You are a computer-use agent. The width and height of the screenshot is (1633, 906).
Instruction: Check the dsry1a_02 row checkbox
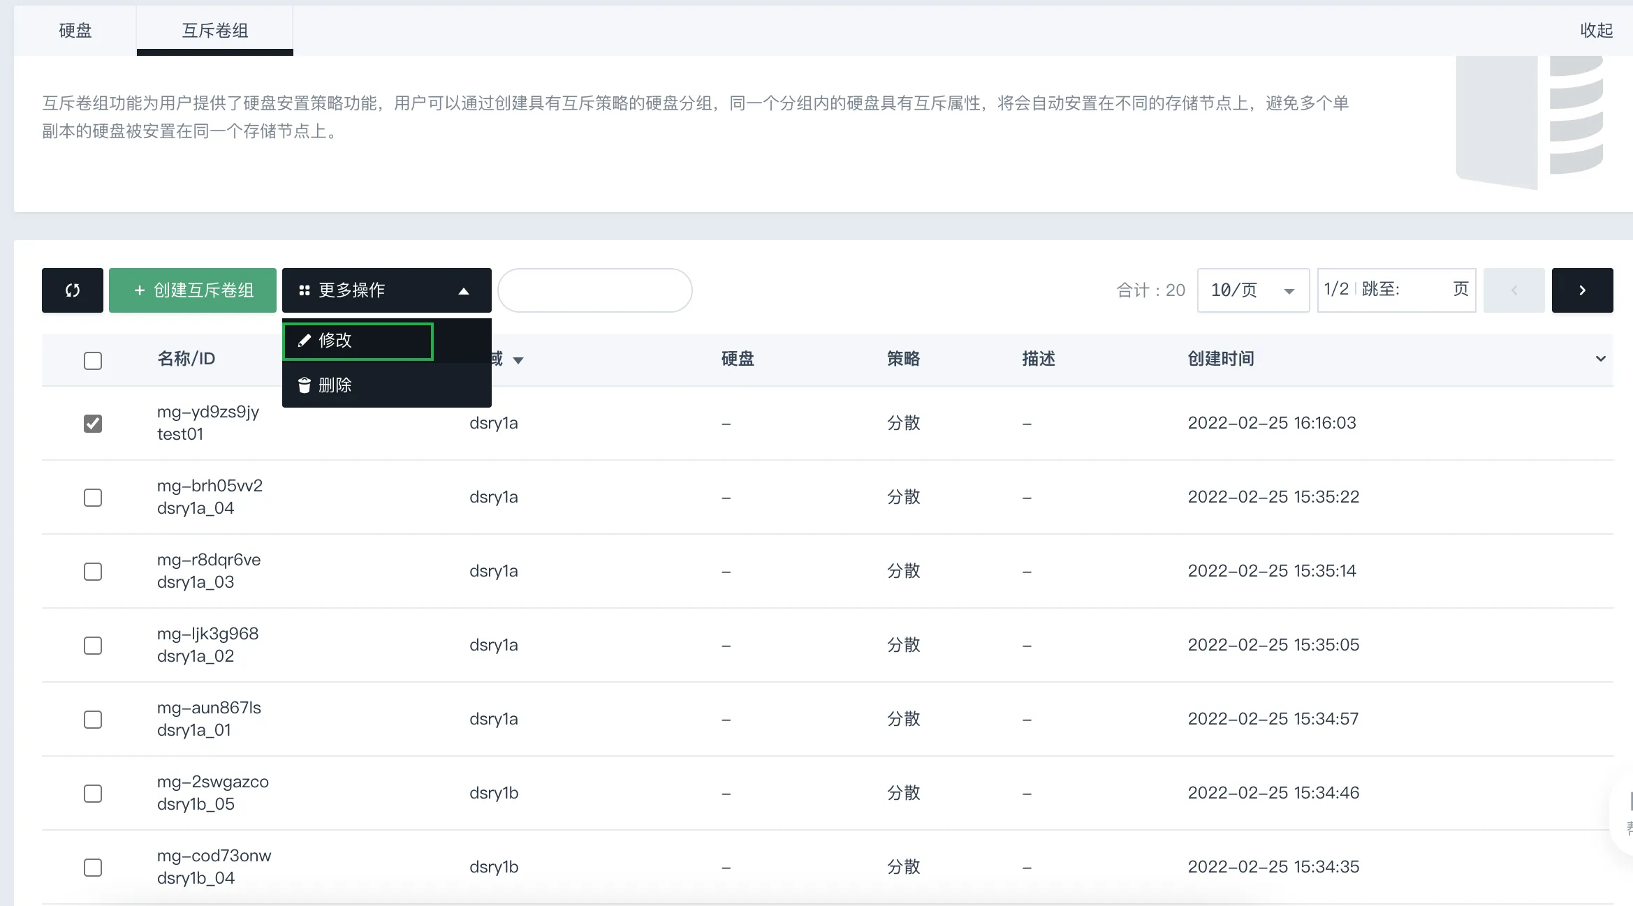point(93,646)
